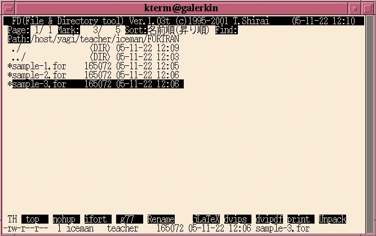Select the g77 function key label
This screenshot has height=236, width=376.
tap(130, 219)
